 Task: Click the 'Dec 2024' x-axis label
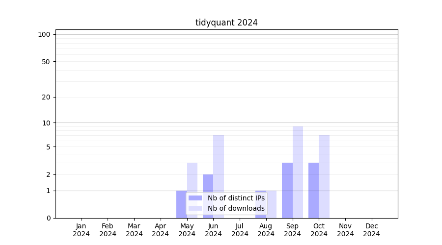tap(371, 230)
